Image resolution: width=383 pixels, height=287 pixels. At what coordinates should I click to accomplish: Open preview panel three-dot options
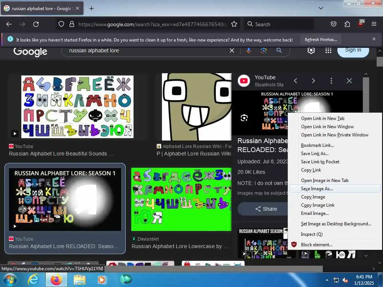[x=331, y=81]
